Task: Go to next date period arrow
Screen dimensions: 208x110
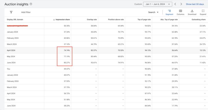Action: click(x=181, y=4)
